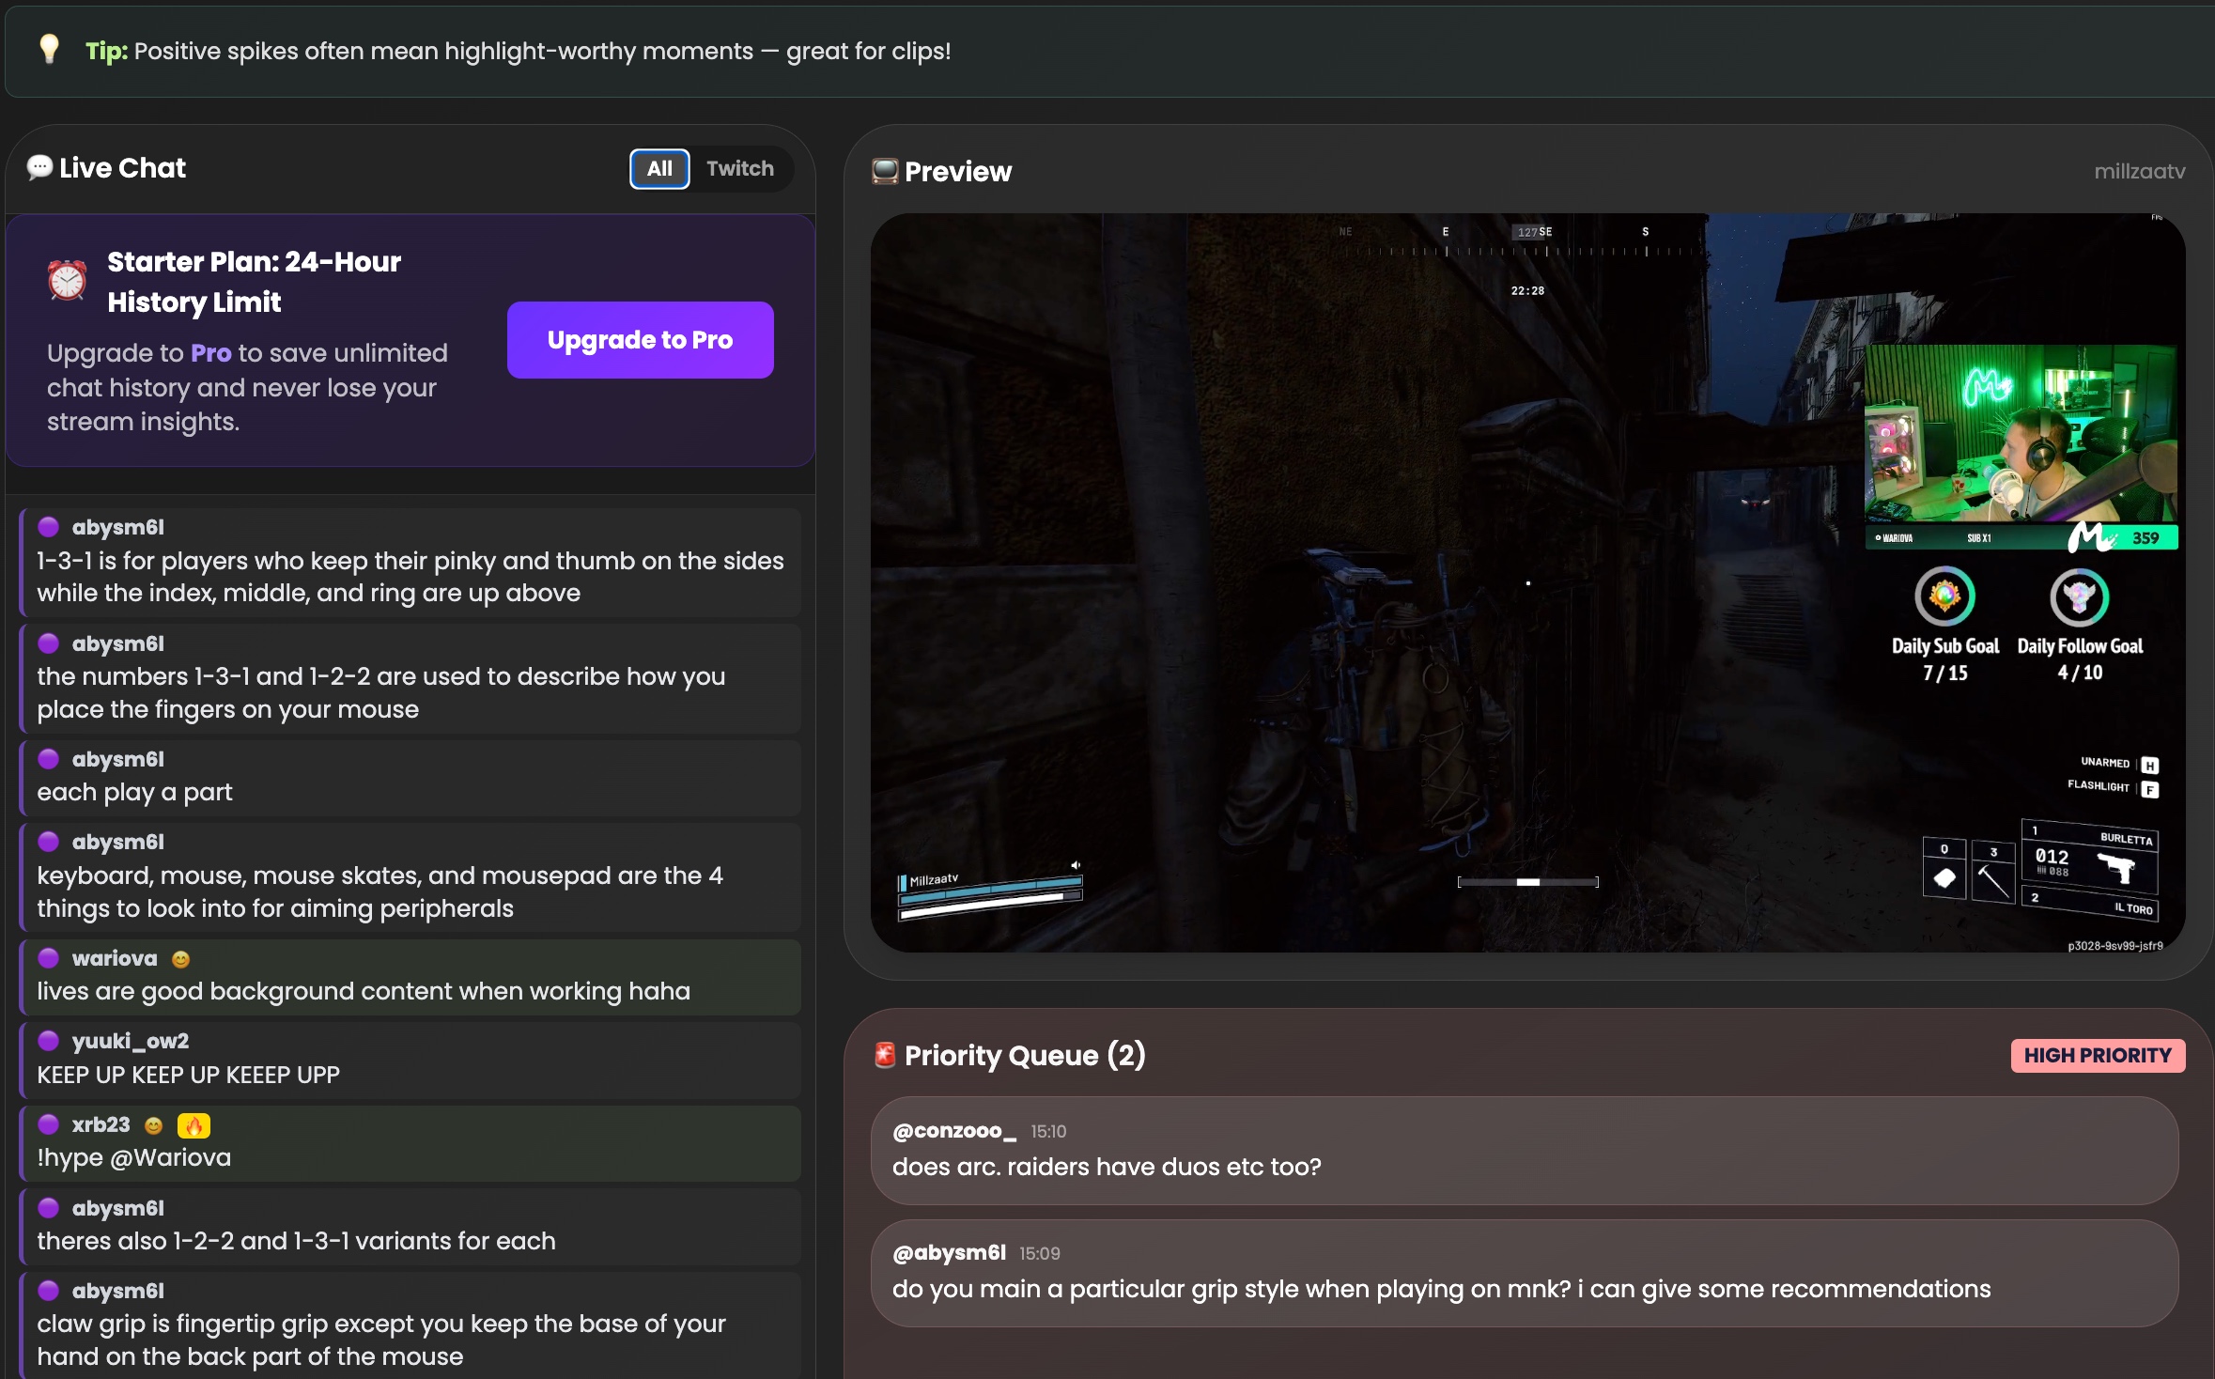Viewport: 2215px width, 1379px height.
Task: Click the fire badge next to xrb23
Action: click(194, 1125)
